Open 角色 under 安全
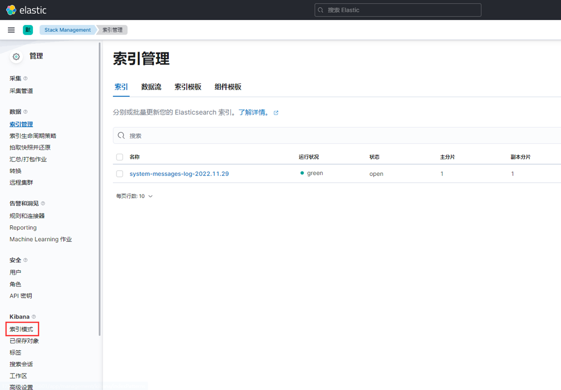The image size is (561, 390). point(15,284)
